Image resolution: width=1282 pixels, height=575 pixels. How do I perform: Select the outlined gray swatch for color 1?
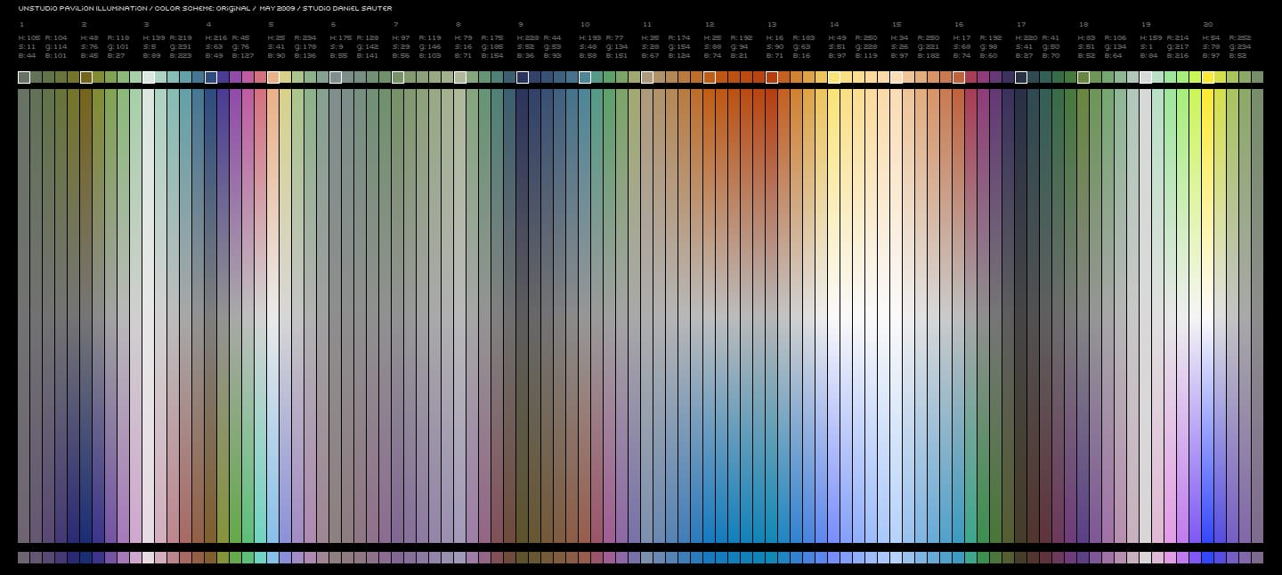pos(24,77)
